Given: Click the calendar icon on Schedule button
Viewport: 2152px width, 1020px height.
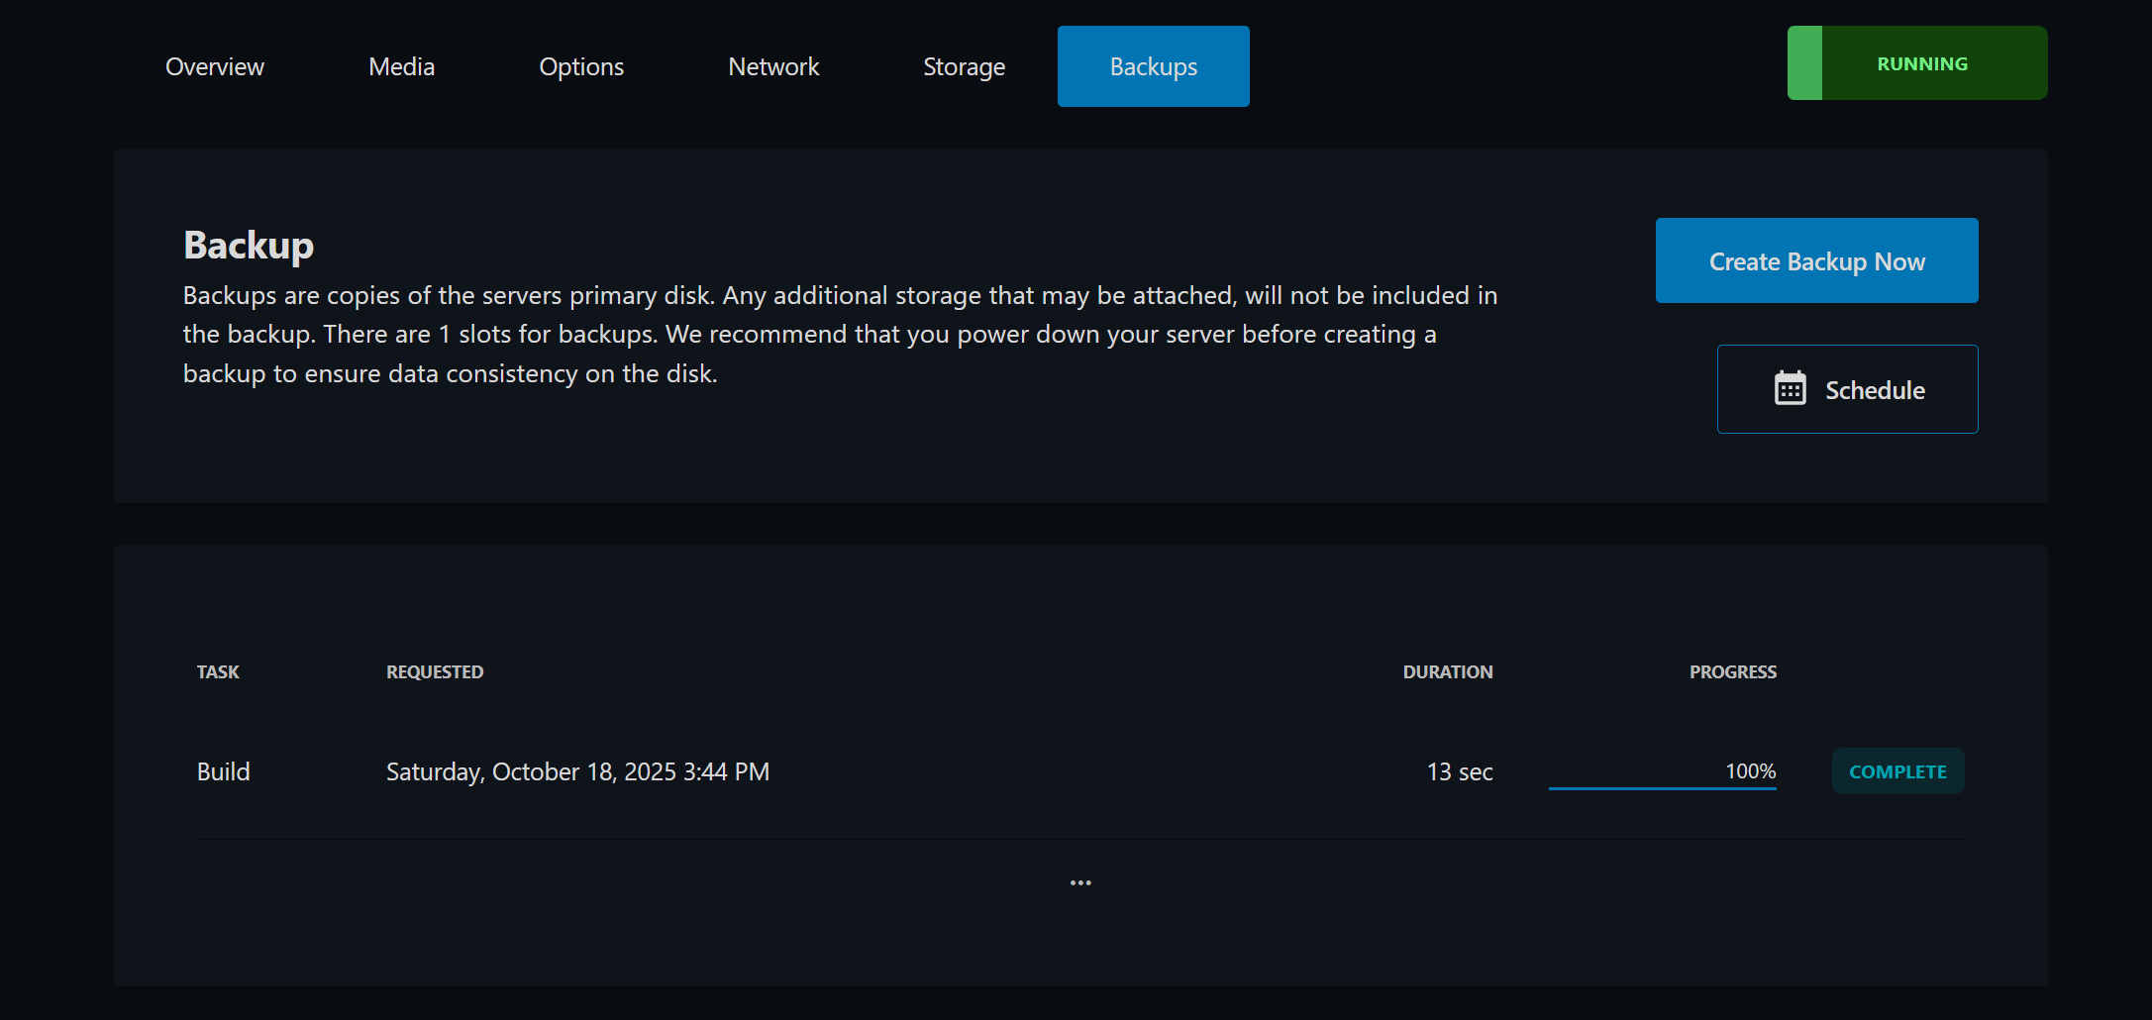Looking at the screenshot, I should coord(1790,389).
